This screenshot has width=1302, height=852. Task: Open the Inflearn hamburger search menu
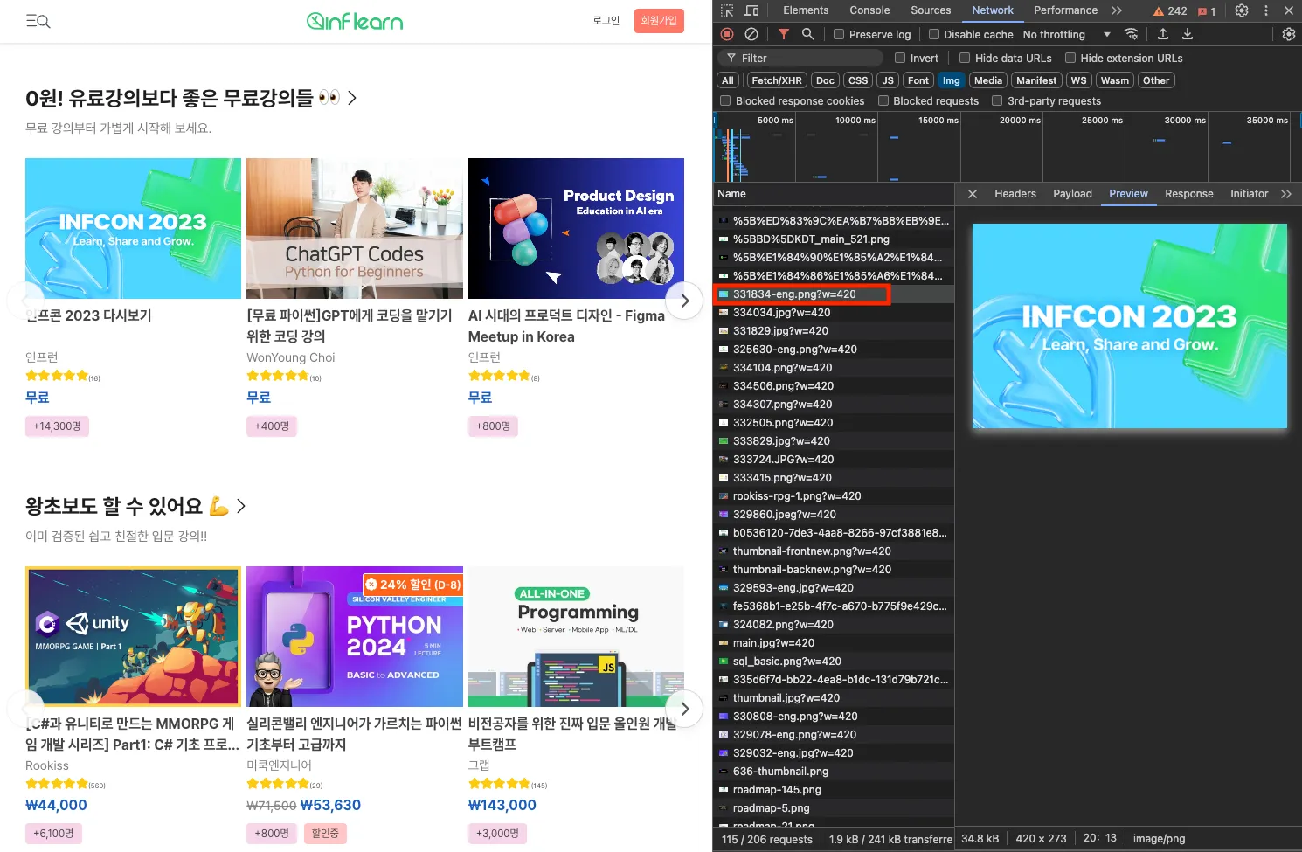click(x=38, y=21)
